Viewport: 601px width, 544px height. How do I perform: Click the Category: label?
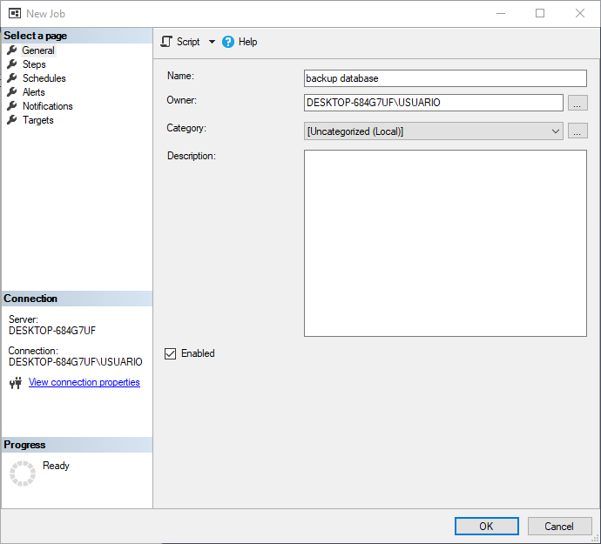pyautogui.click(x=186, y=128)
